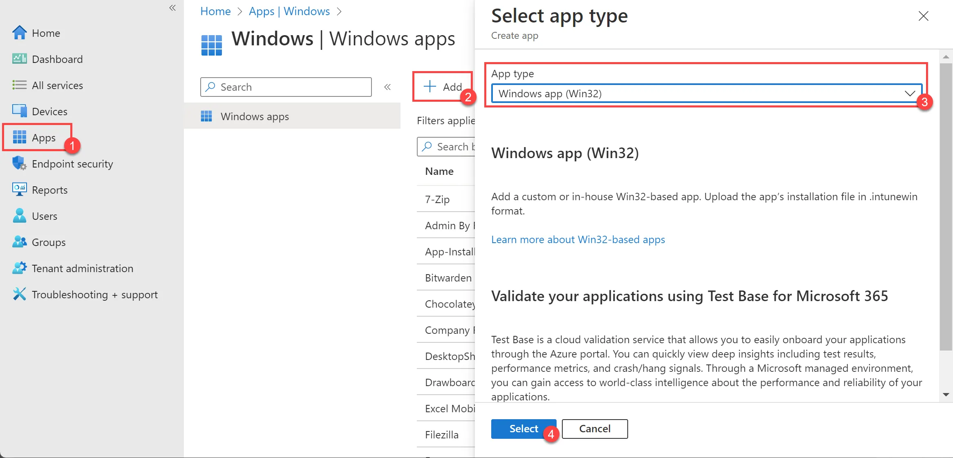
Task: Click the Groups people icon
Action: point(19,242)
